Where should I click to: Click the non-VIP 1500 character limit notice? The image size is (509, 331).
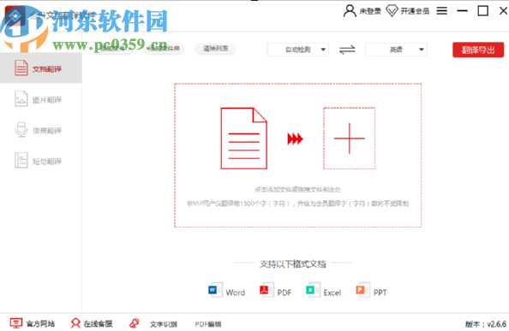(x=297, y=204)
